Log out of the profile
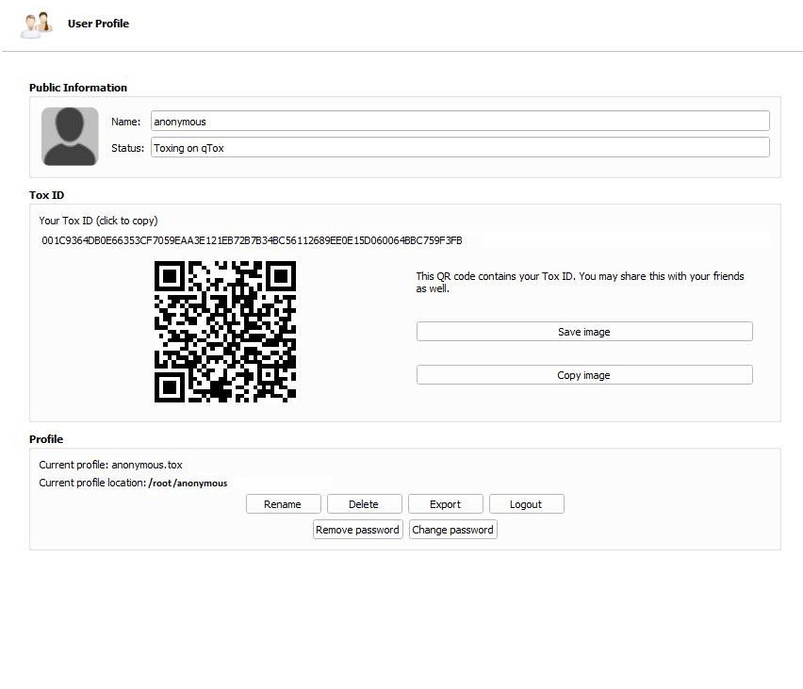 pos(526,504)
